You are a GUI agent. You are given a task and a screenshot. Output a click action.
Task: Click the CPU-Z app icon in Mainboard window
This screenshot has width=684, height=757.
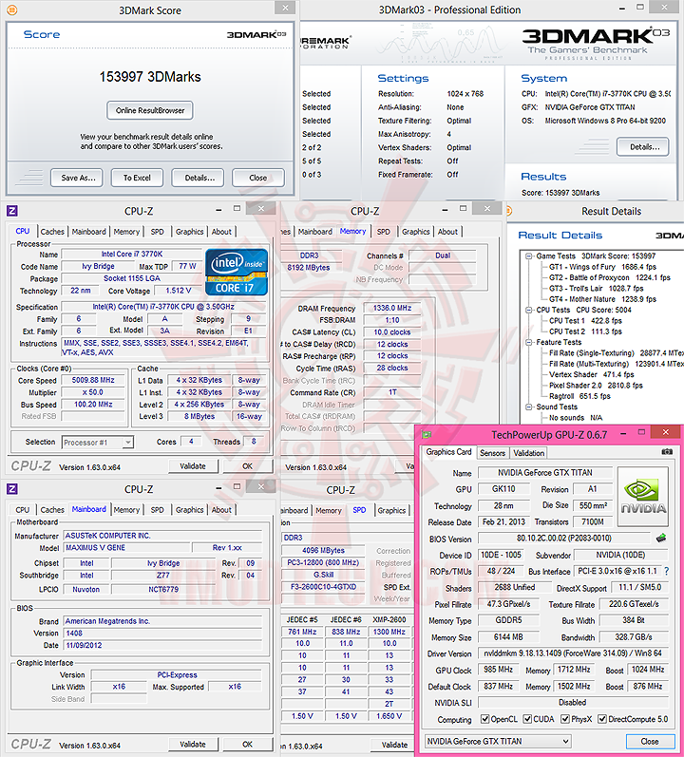tap(12, 489)
